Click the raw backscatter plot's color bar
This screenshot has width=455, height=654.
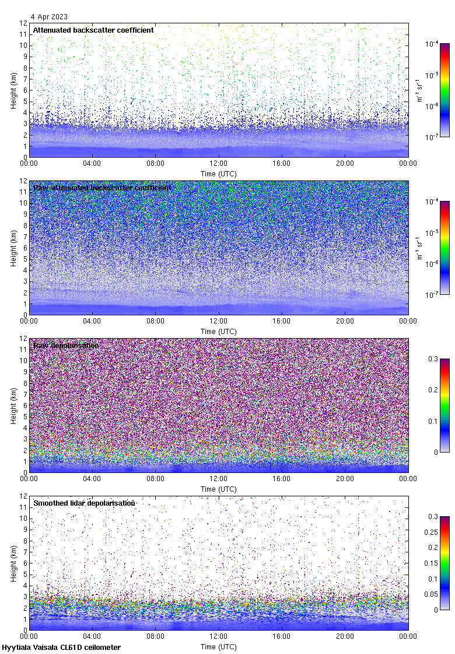point(444,248)
